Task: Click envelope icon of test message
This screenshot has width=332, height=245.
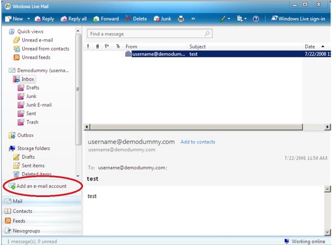Action: (x=128, y=54)
